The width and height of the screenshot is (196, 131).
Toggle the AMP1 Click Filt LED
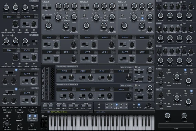tap(16, 70)
